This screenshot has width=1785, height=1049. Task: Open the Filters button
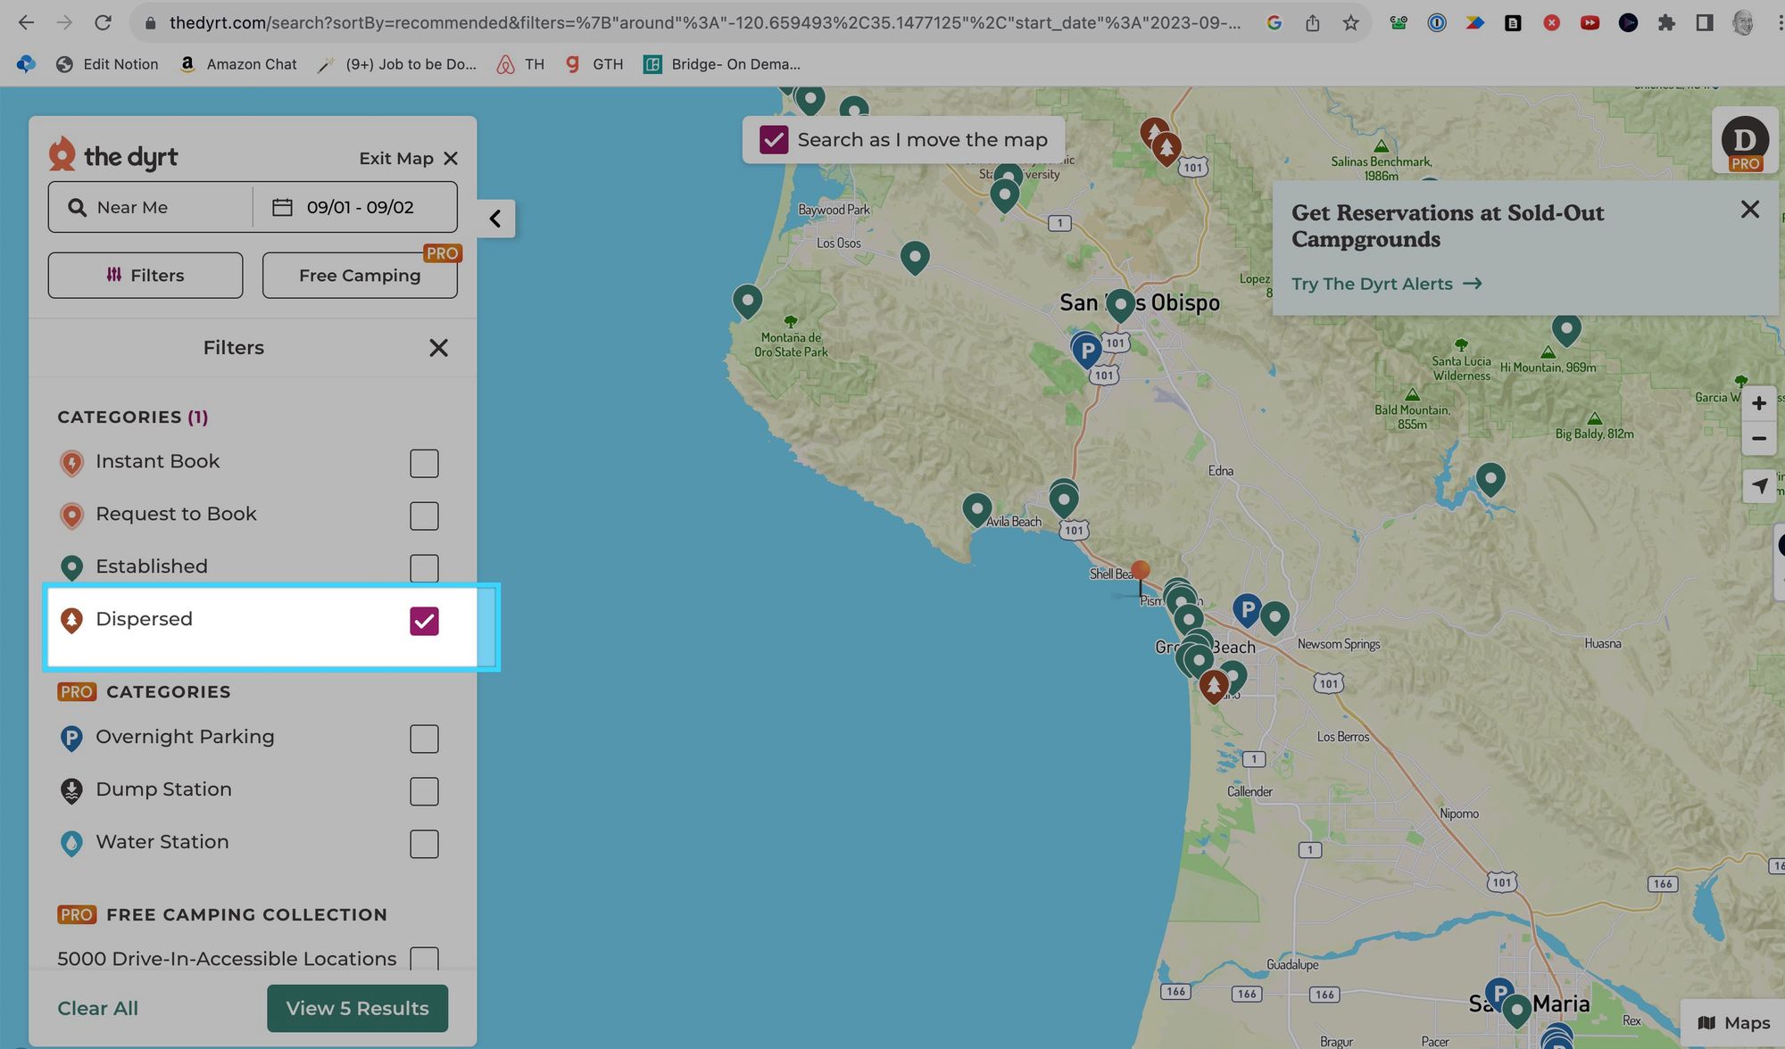tap(145, 276)
